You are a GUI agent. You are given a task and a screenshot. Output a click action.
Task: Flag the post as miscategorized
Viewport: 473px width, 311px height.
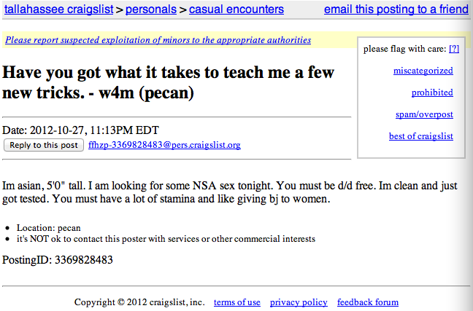[423, 71]
